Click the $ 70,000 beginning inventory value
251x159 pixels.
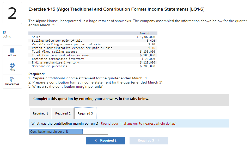pos(148,59)
